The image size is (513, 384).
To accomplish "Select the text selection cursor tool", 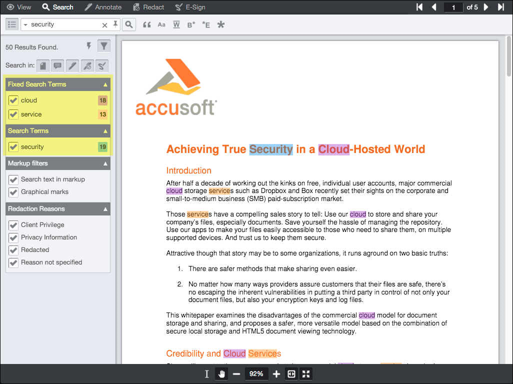I will pyautogui.click(x=207, y=374).
